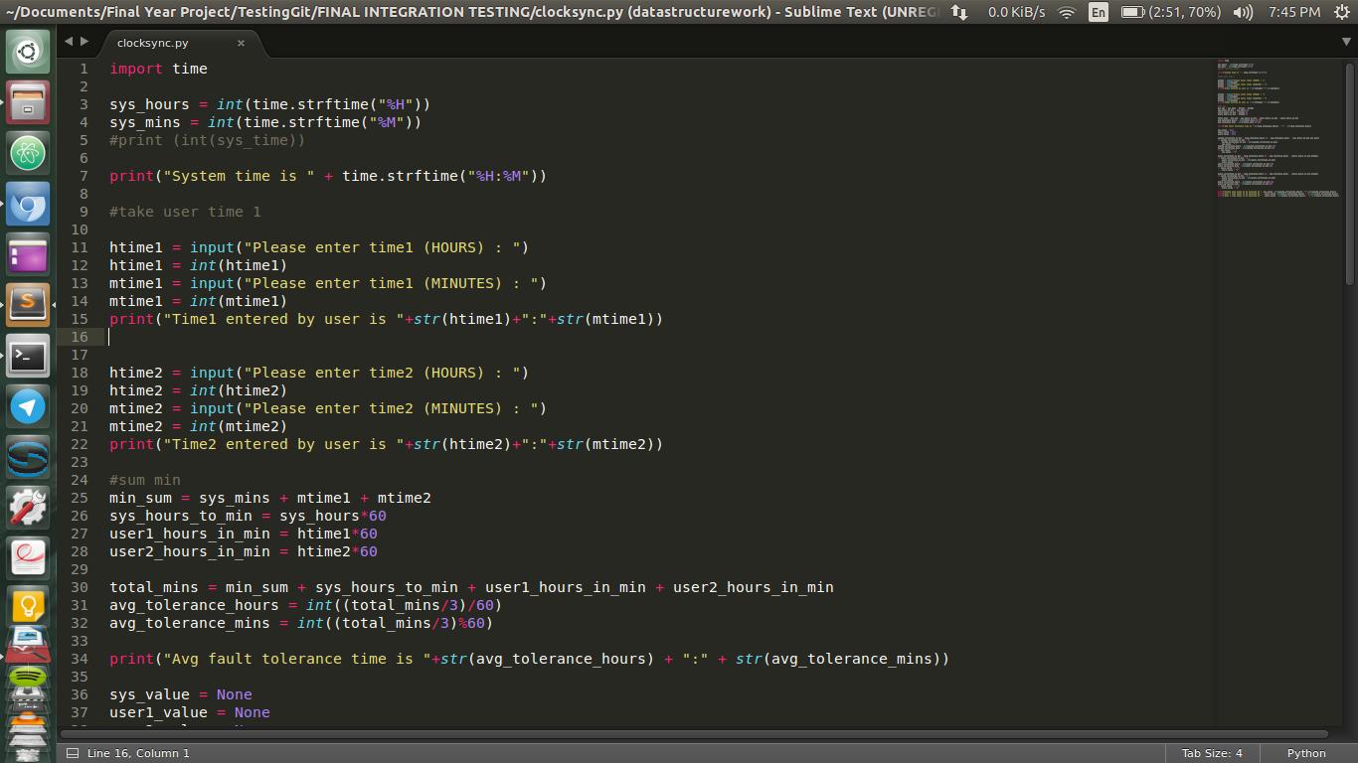Click the panel switcher icon in the status bar

72,753
